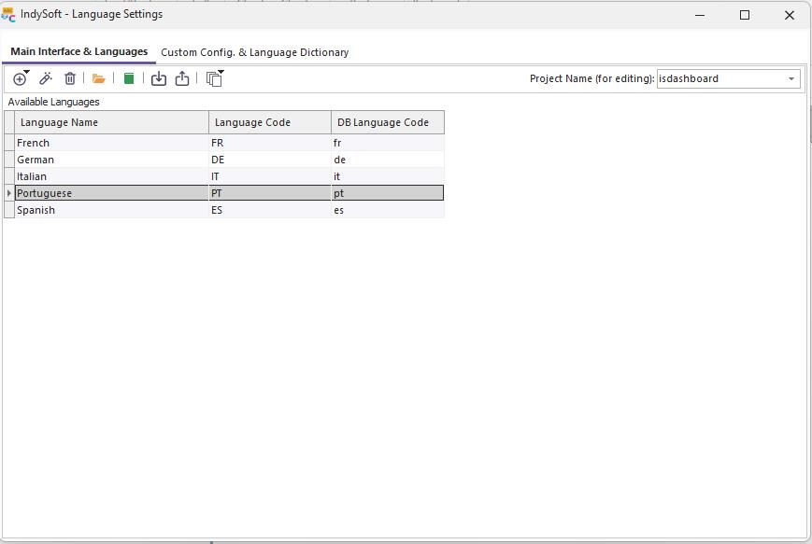Click the Language Code column header
The height and width of the screenshot is (544, 812).
tap(270, 122)
